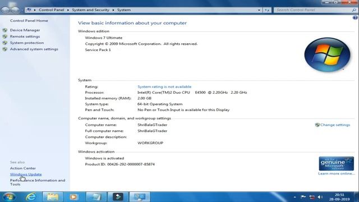Open System protection link
Image resolution: width=359 pixels, height=202 pixels.
(x=27, y=43)
